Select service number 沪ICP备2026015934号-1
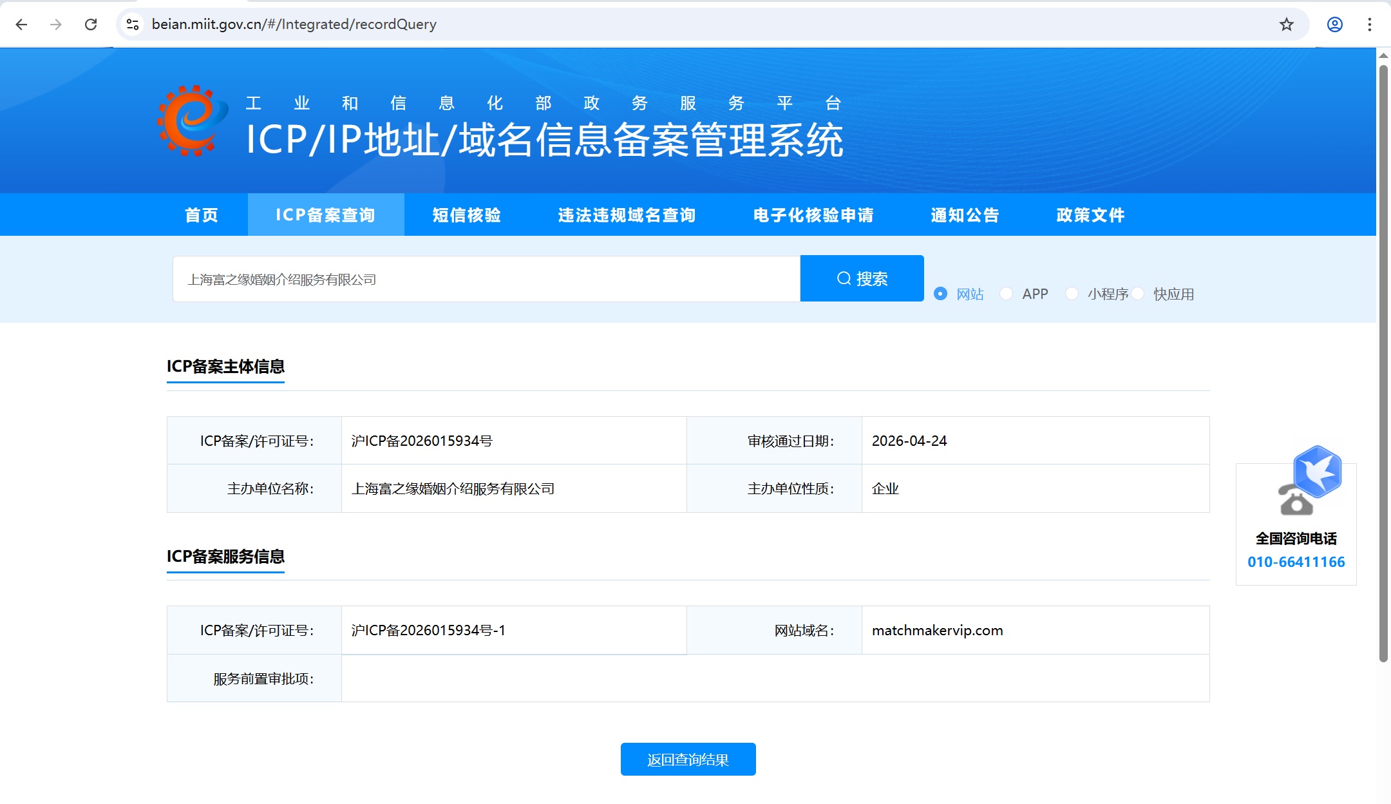The width and height of the screenshot is (1391, 804). (428, 630)
